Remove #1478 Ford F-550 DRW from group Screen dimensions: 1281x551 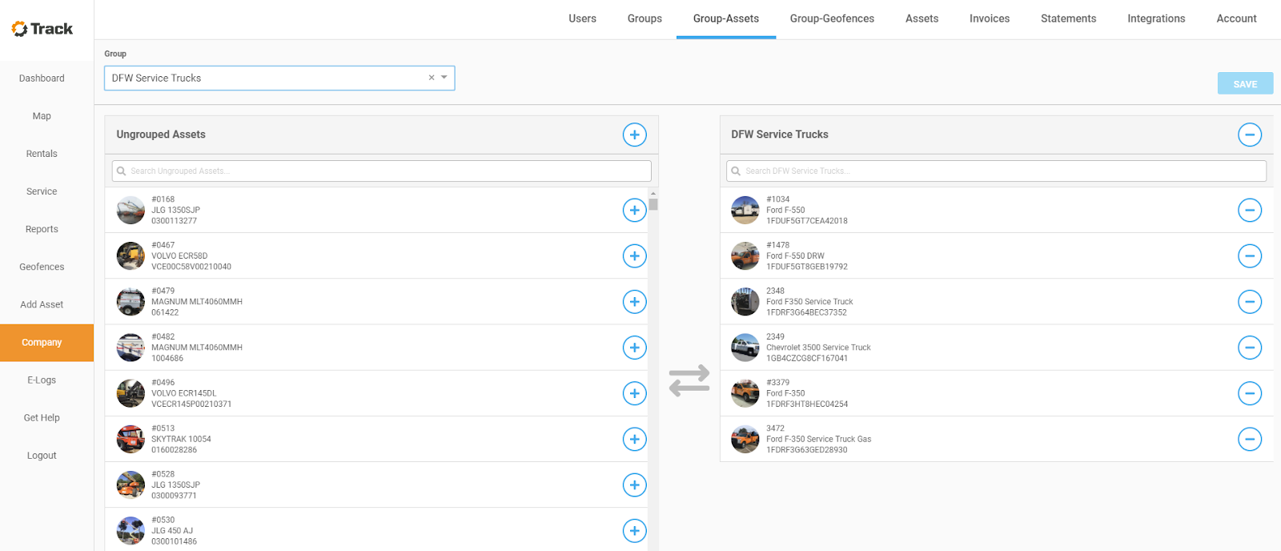1249,255
